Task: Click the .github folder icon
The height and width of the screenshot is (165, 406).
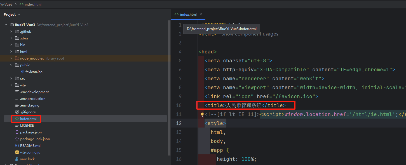Action: (17, 32)
